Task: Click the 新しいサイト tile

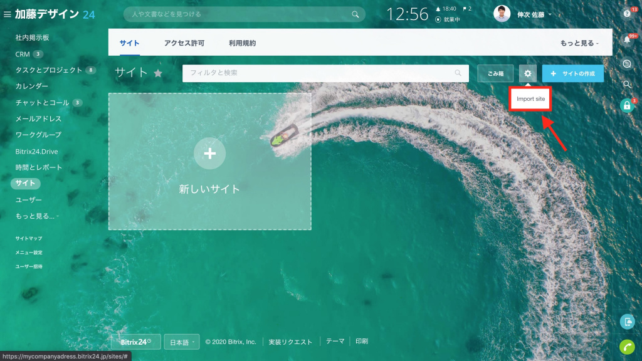Action: (209, 162)
